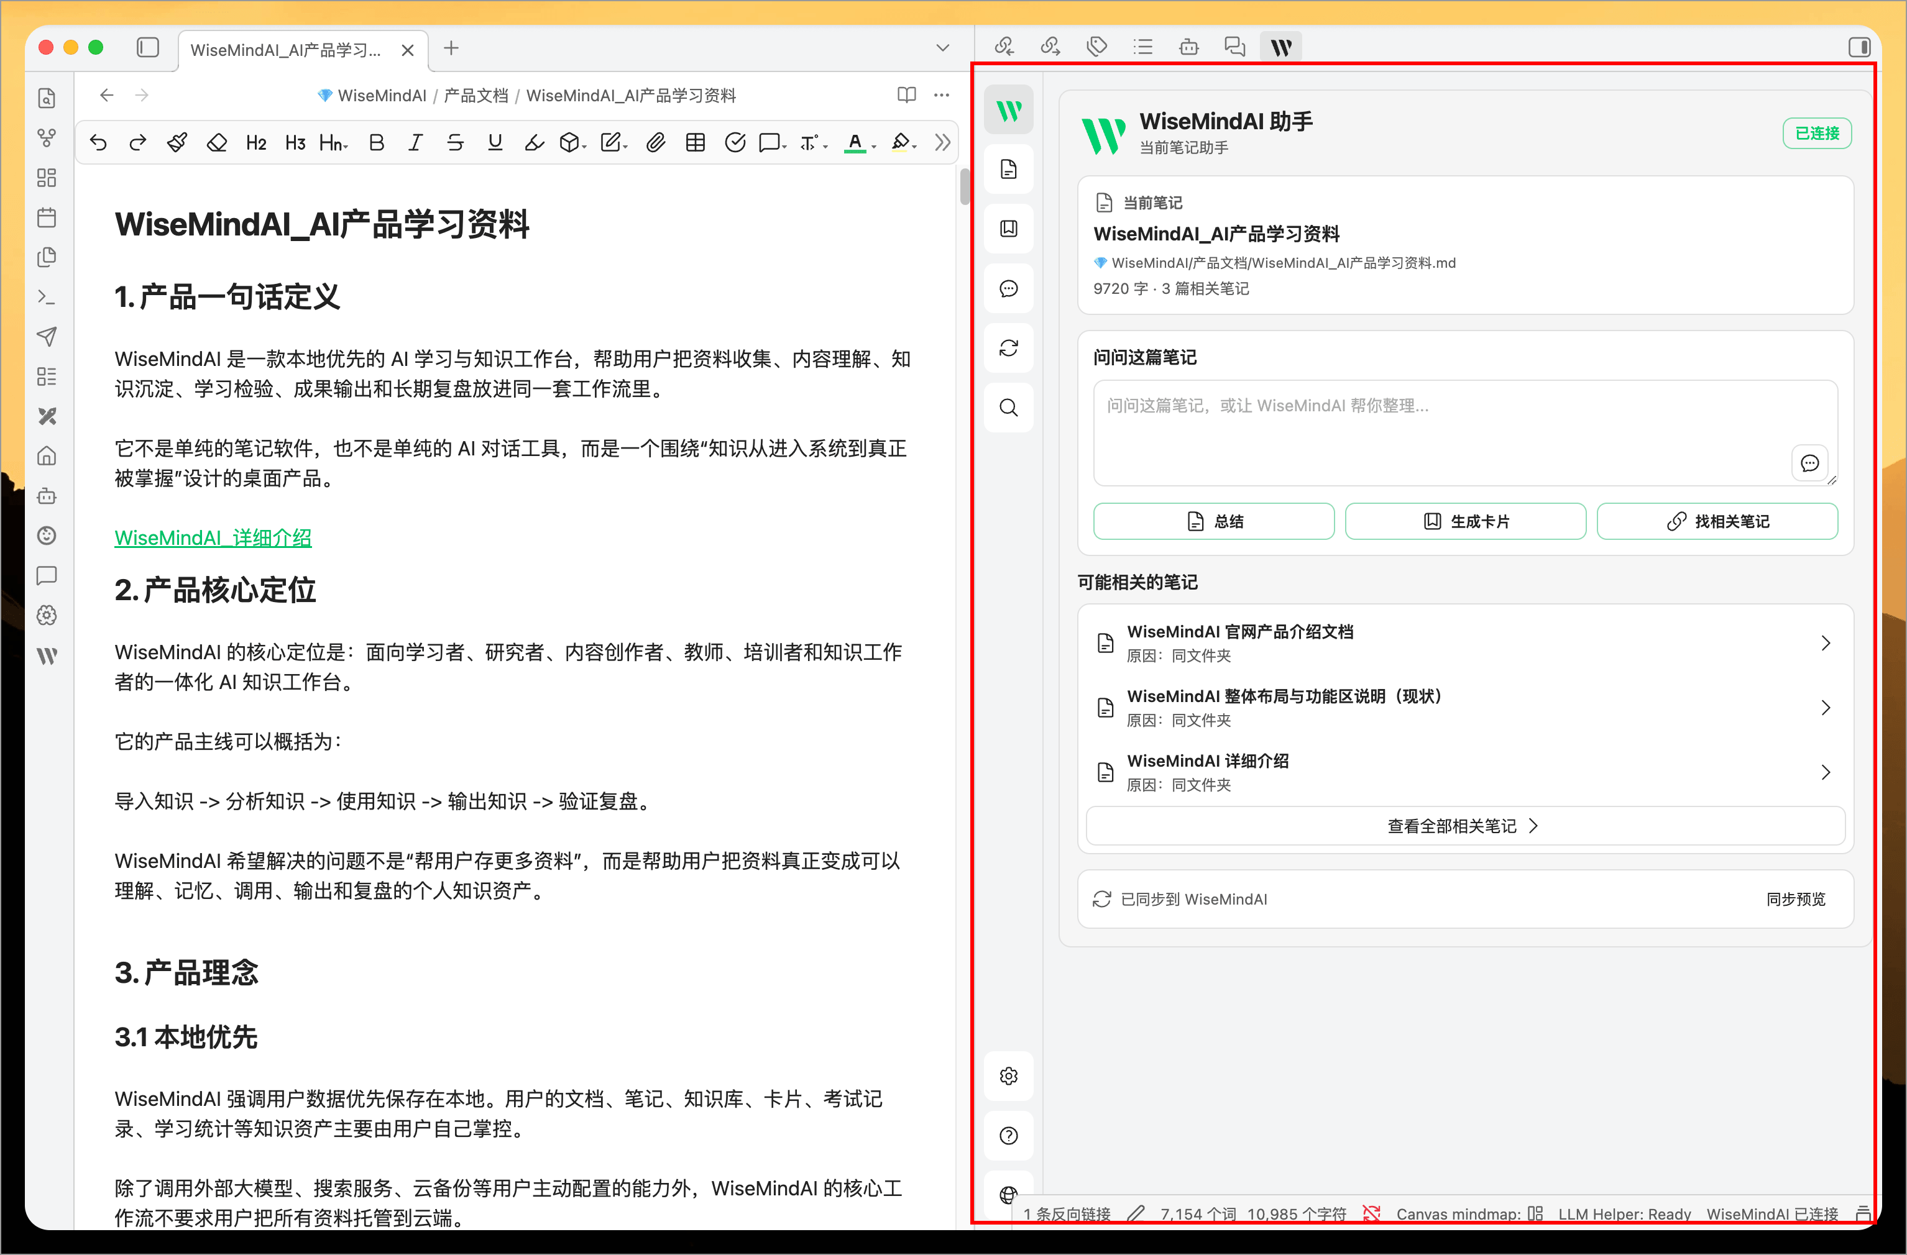This screenshot has height=1255, width=1907.
Task: Toggle the right sidebar panel
Action: pos(1859,47)
